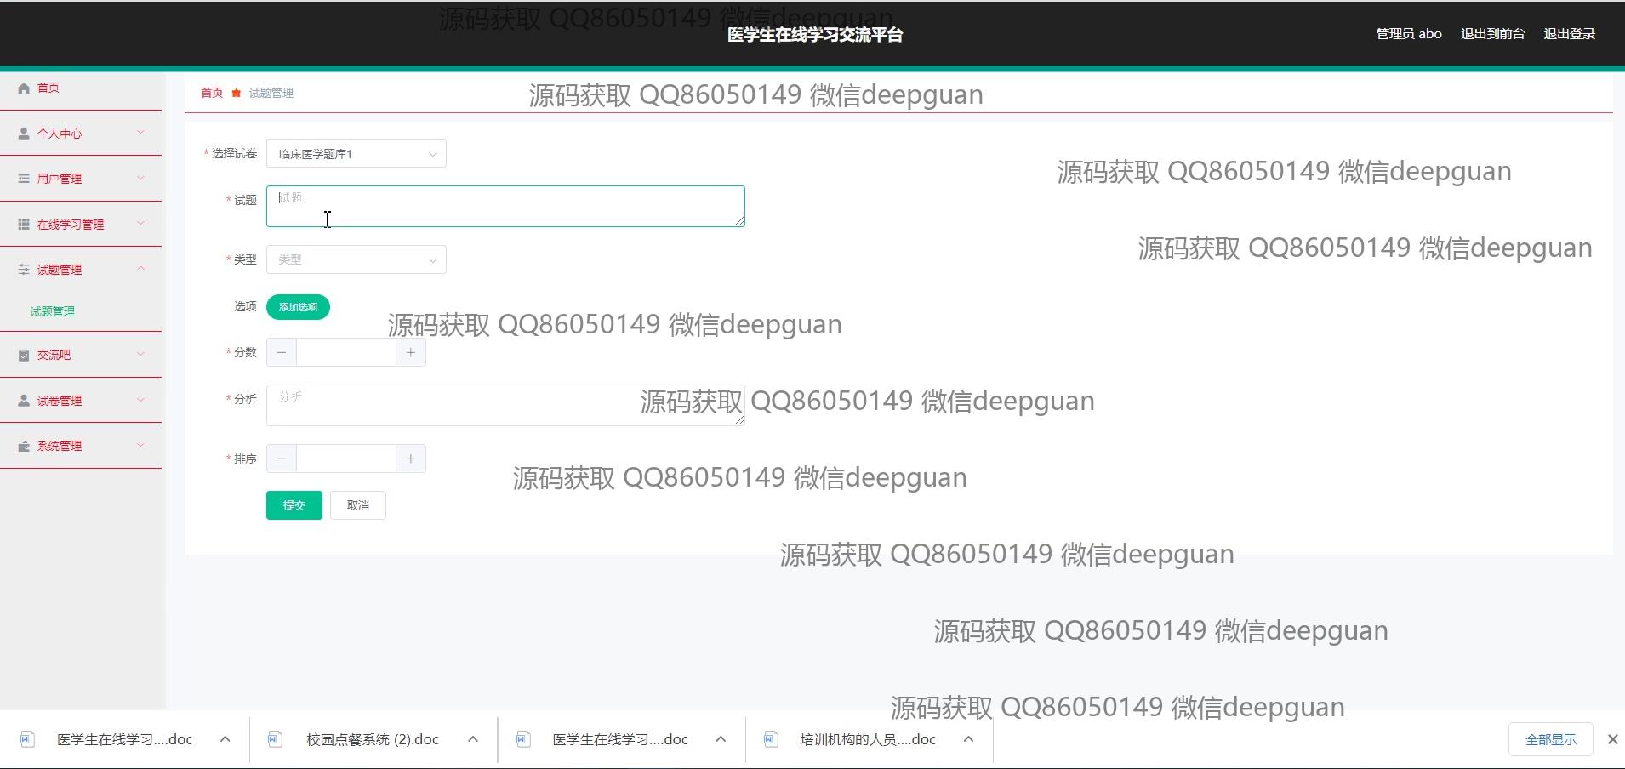1625x769 pixels.
Task: Click the 添加选项 button
Action: coord(298,307)
